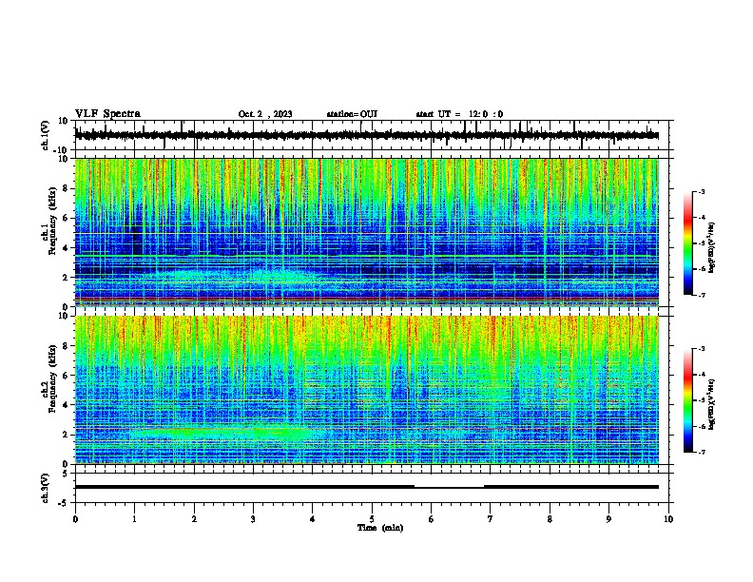The width and height of the screenshot is (753, 582).
Task: Click the 'ch.1(V)' waveform axis label
Action: pos(46,135)
